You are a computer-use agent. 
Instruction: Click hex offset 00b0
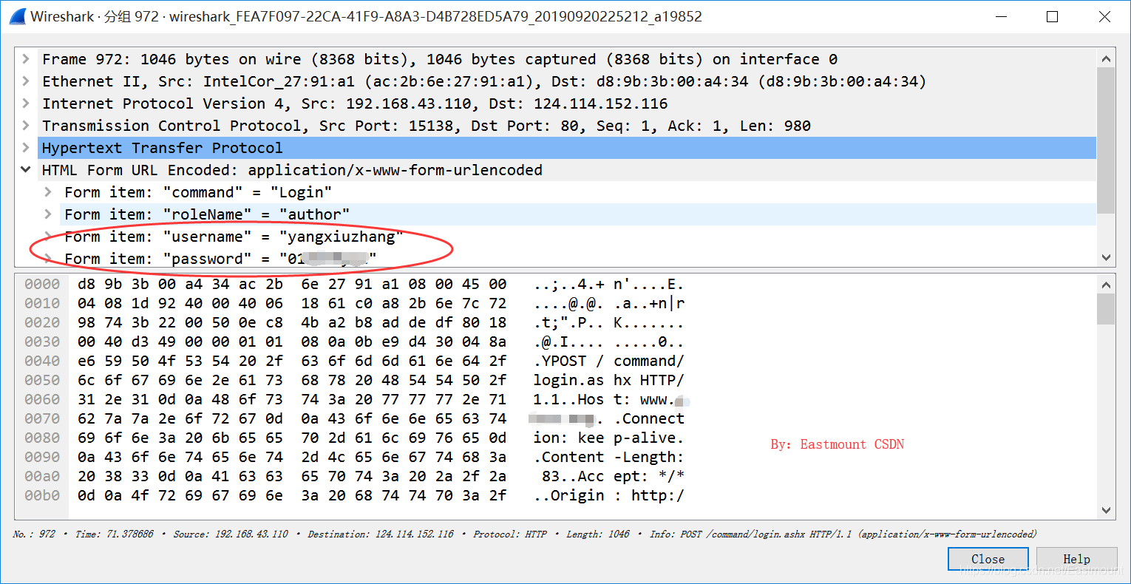pos(42,495)
